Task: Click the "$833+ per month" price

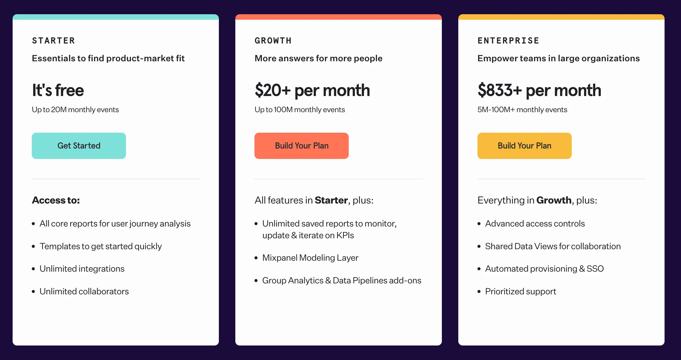Action: 539,90
